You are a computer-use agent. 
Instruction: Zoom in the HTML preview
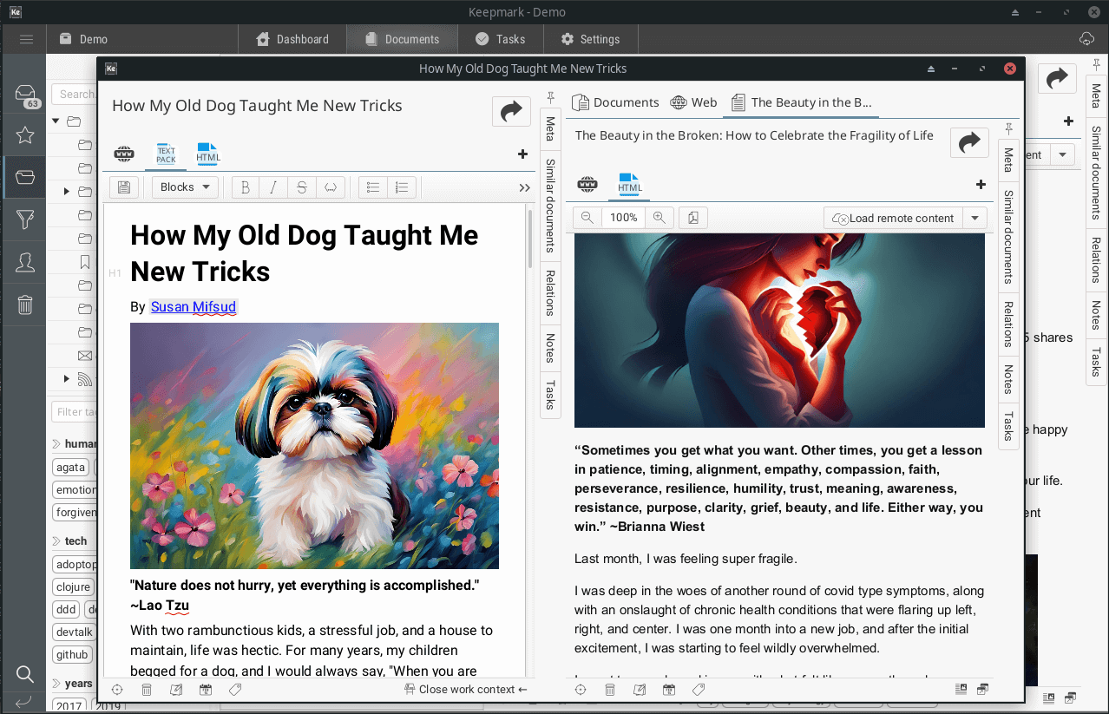point(659,218)
